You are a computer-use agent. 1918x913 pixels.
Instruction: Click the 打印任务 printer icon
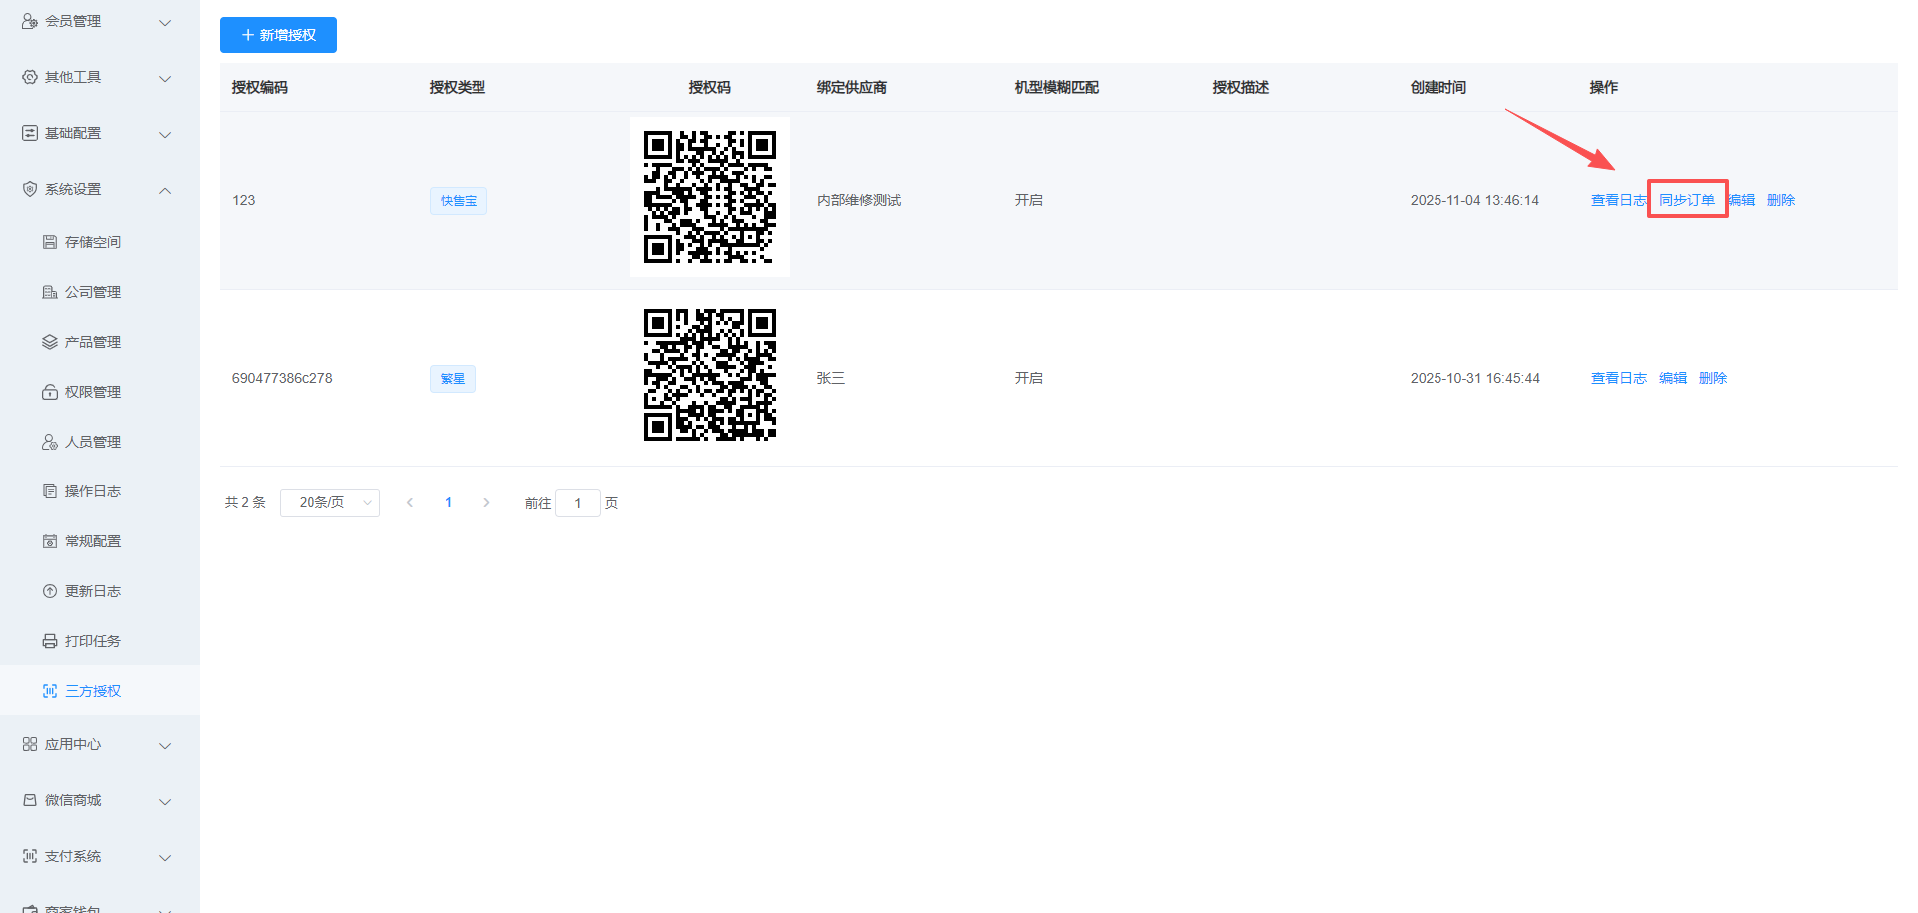click(50, 641)
